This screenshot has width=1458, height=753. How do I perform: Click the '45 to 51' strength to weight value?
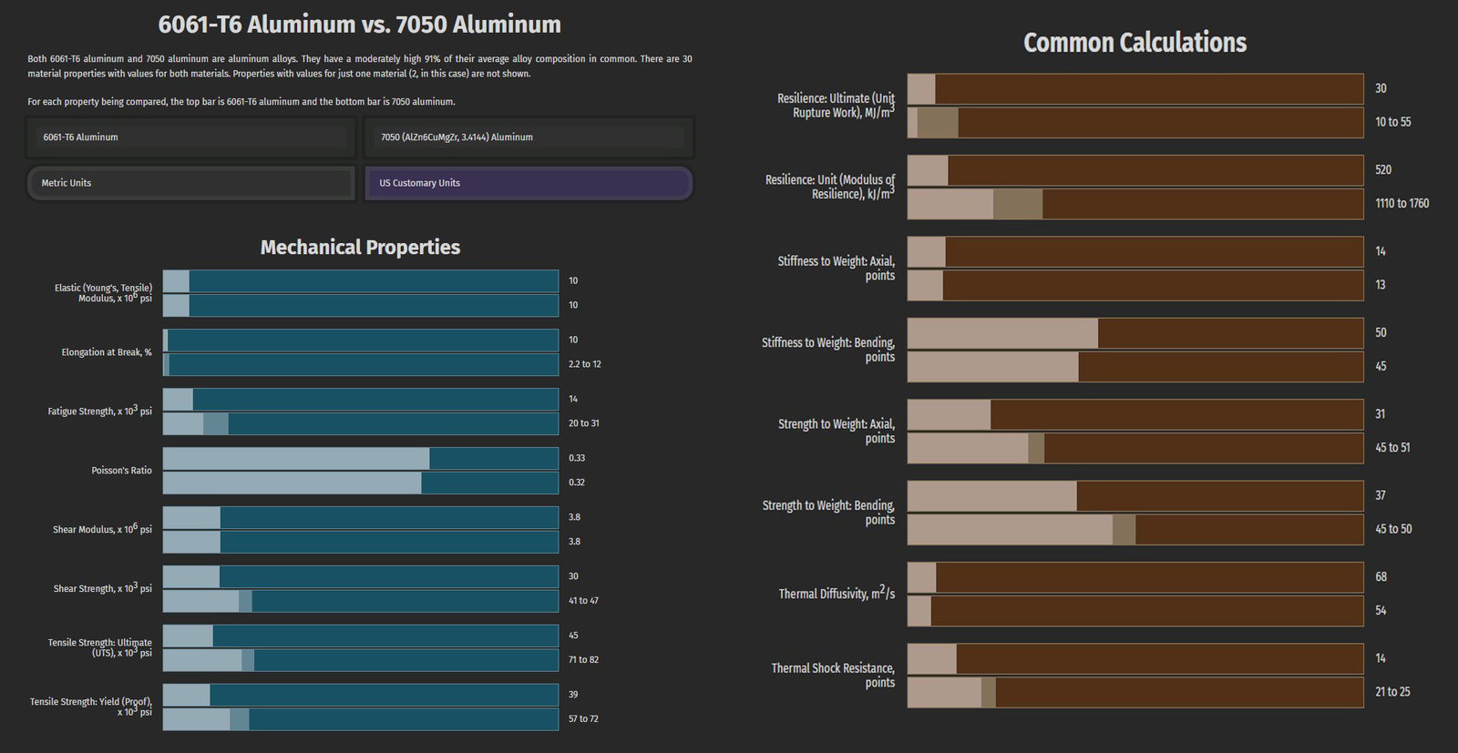click(x=1392, y=448)
